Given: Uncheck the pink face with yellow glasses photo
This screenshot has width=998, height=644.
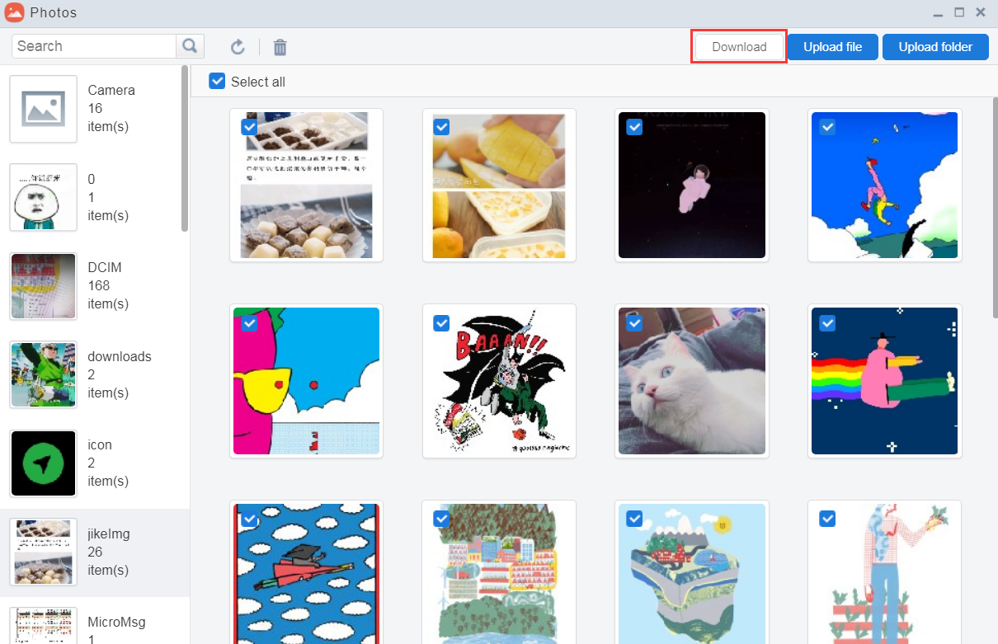Looking at the screenshot, I should (249, 323).
